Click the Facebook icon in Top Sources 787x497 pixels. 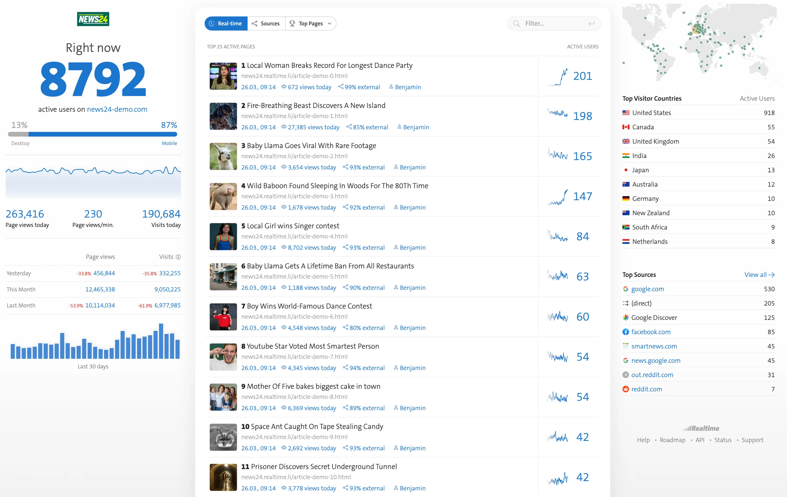point(626,332)
